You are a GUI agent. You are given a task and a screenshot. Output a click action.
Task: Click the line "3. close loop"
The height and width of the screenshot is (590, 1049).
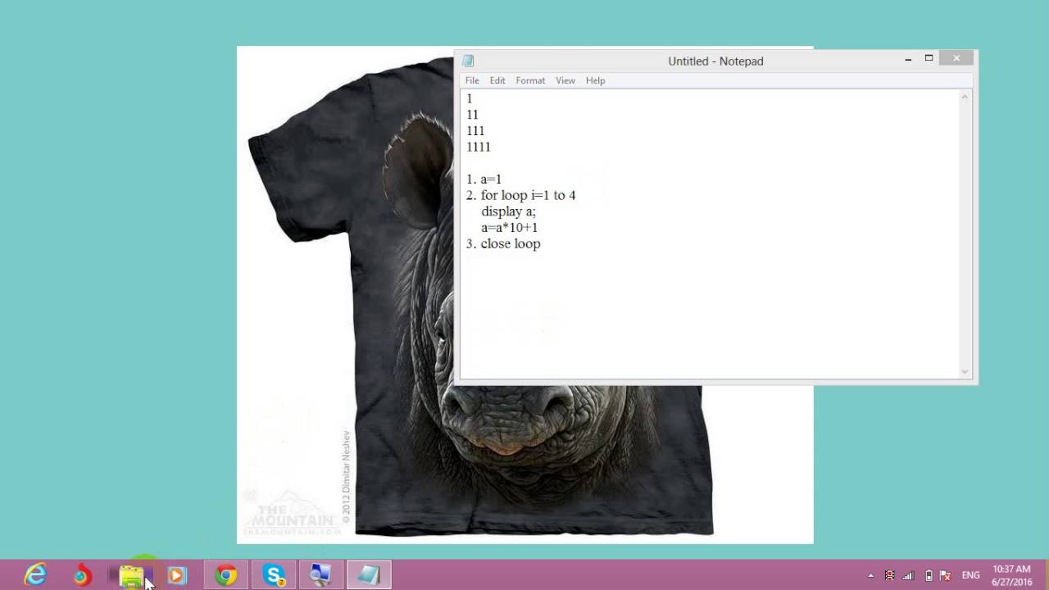pos(503,244)
